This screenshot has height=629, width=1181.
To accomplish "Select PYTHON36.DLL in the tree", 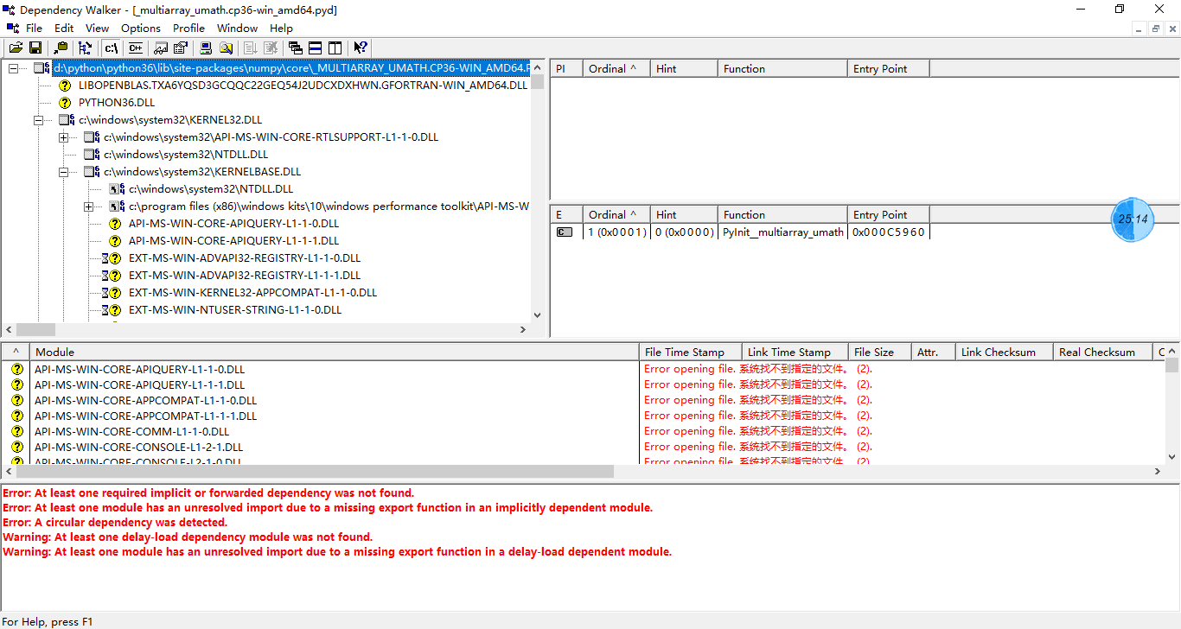I will 117,103.
